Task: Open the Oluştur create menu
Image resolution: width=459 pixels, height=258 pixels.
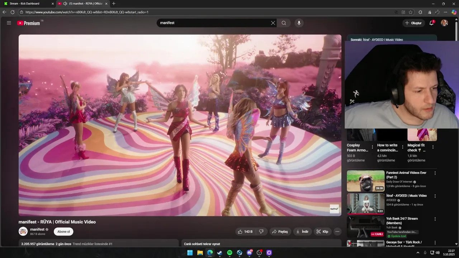Action: (413, 23)
